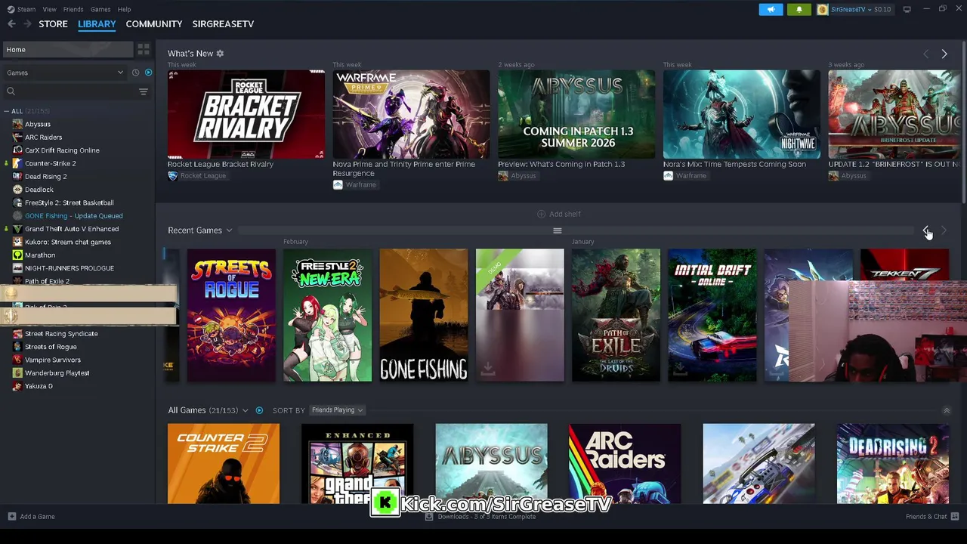Go back with the navigation arrow
The image size is (967, 544).
click(11, 24)
